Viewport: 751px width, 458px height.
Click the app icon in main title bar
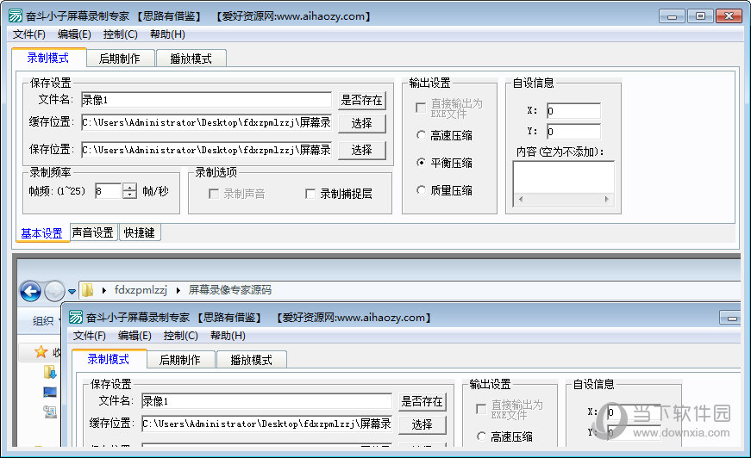(x=16, y=15)
